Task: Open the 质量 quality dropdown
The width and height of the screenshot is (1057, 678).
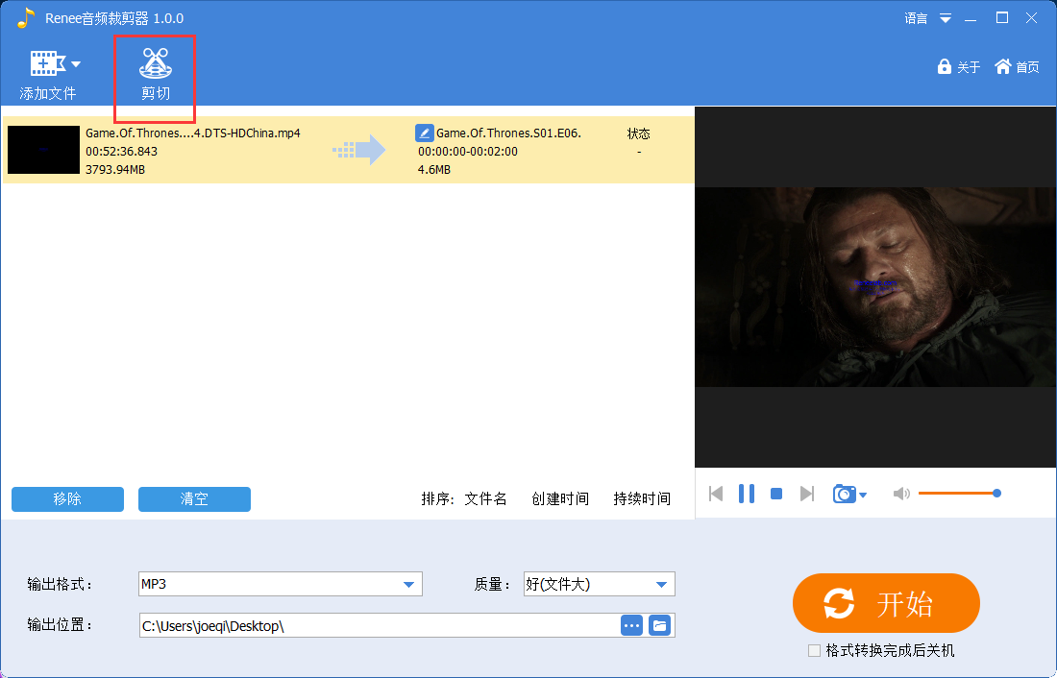Action: pyautogui.click(x=600, y=584)
